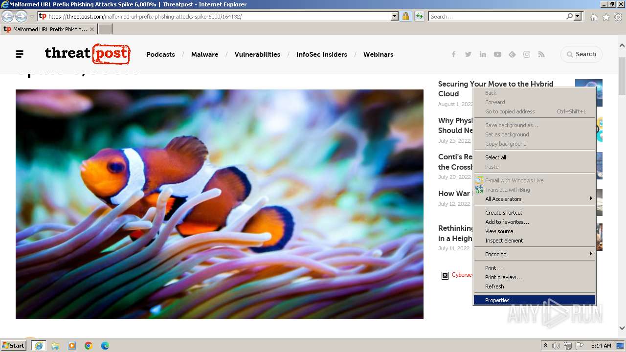626x352 pixels.
Task: Open the IE Tools gear icon
Action: click(x=618, y=17)
